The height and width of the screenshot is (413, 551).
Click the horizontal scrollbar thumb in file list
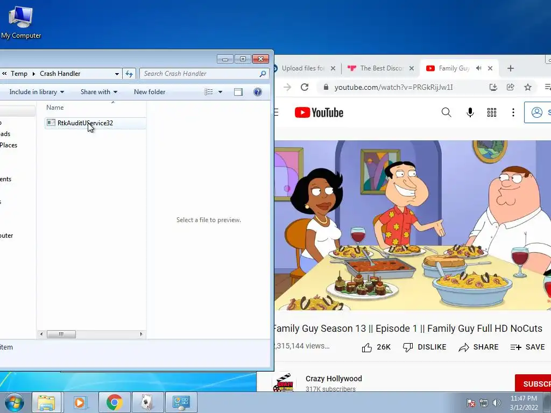(61, 334)
